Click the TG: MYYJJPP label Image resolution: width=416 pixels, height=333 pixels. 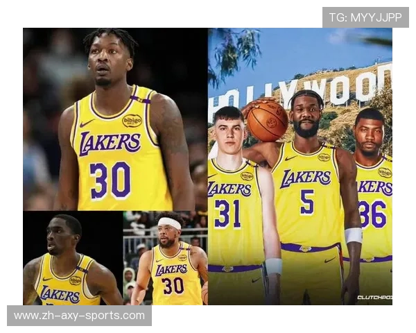point(365,17)
